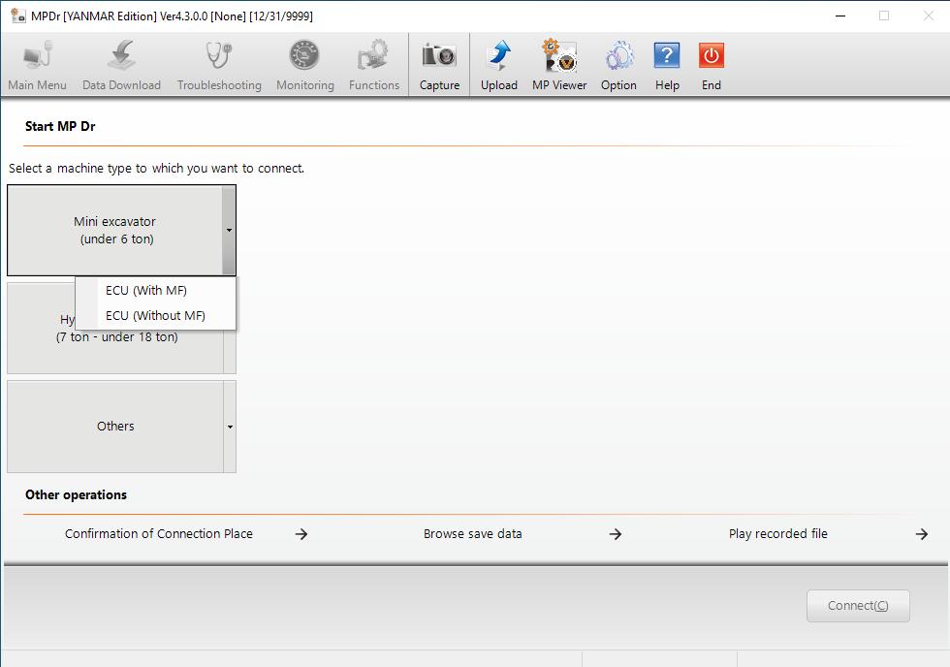
Task: Open the Main Menu screen
Action: [x=37, y=60]
